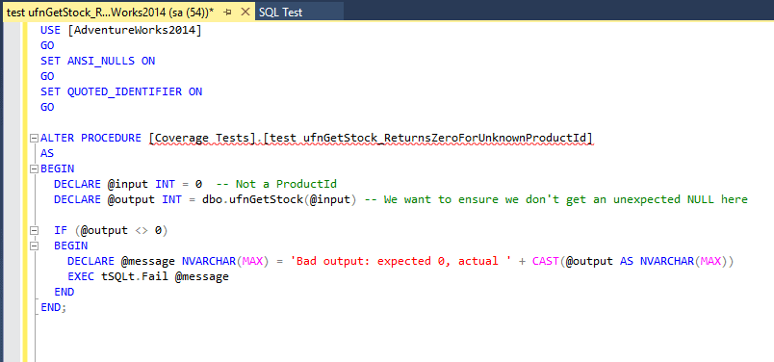The image size is (774, 362).
Task: Switch to the SQL Test tab
Action: (x=280, y=13)
